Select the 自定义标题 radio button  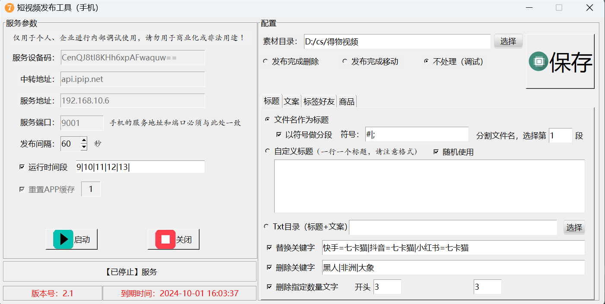click(x=268, y=151)
